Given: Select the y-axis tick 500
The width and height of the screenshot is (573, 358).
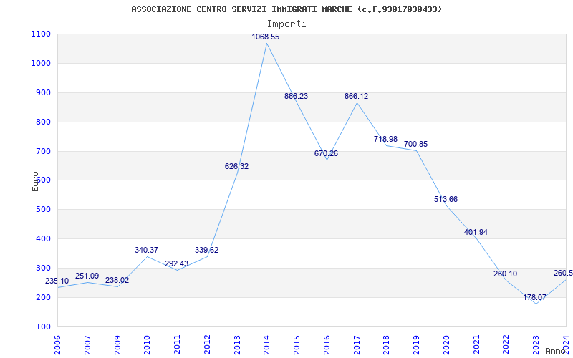Looking at the screenshot, I should pos(43,209).
